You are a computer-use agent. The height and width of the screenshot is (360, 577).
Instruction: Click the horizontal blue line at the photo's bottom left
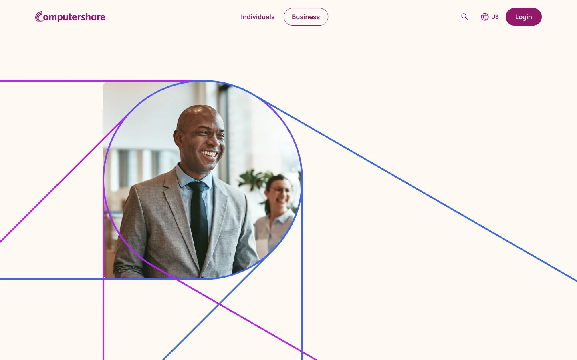51,279
